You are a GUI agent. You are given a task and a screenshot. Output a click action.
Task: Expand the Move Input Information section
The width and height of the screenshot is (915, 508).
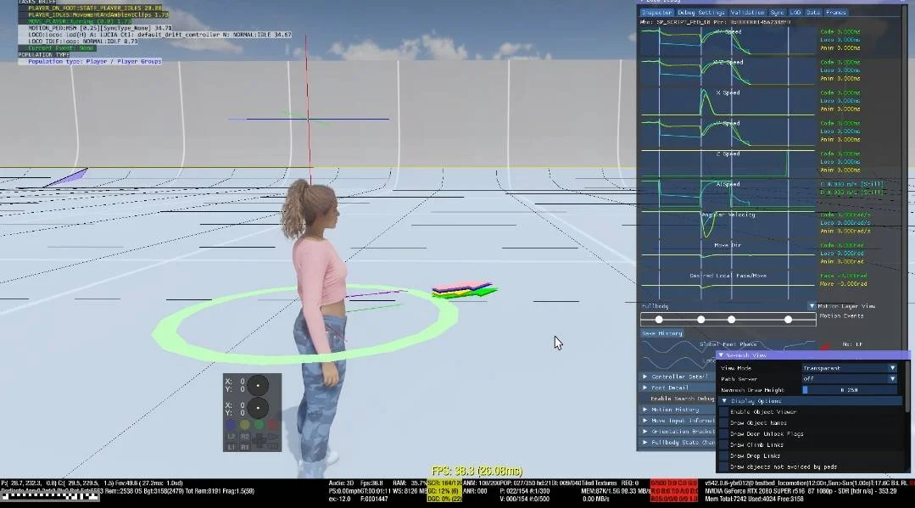click(678, 421)
